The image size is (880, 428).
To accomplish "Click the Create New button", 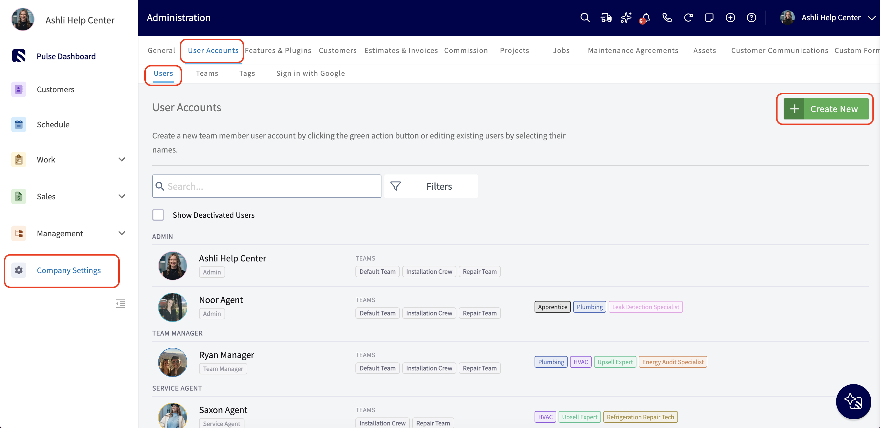I will (x=826, y=109).
